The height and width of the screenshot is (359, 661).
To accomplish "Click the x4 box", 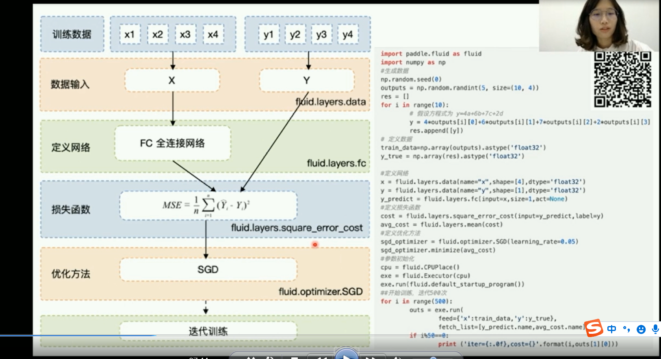I will (x=213, y=35).
